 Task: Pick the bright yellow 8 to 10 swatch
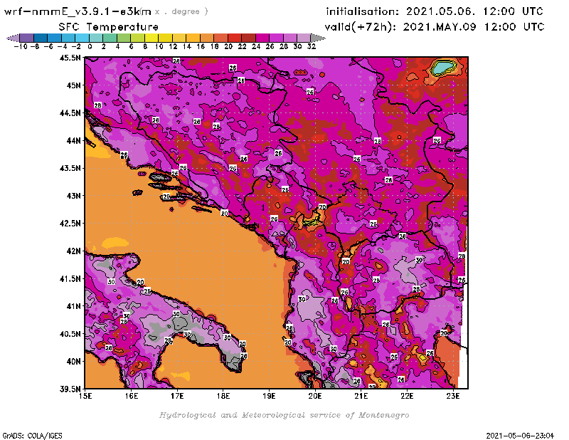point(151,38)
